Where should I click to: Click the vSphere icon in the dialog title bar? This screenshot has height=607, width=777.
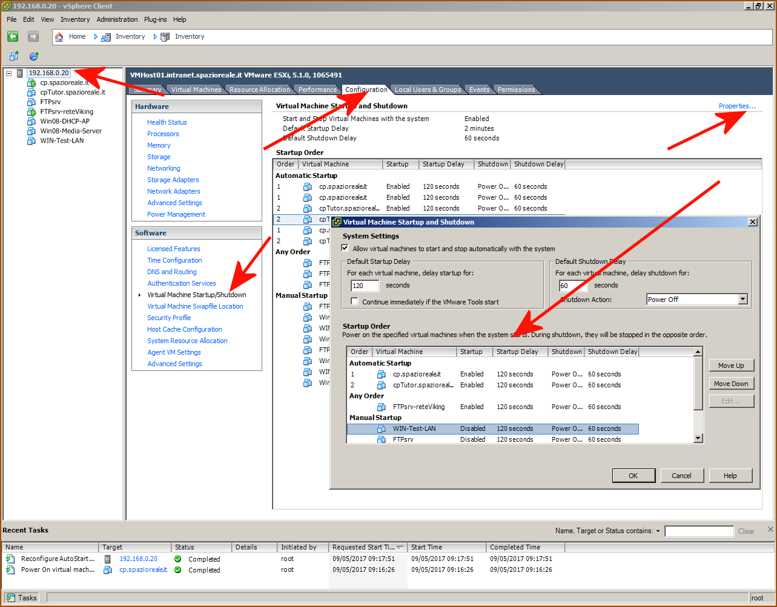click(x=337, y=222)
